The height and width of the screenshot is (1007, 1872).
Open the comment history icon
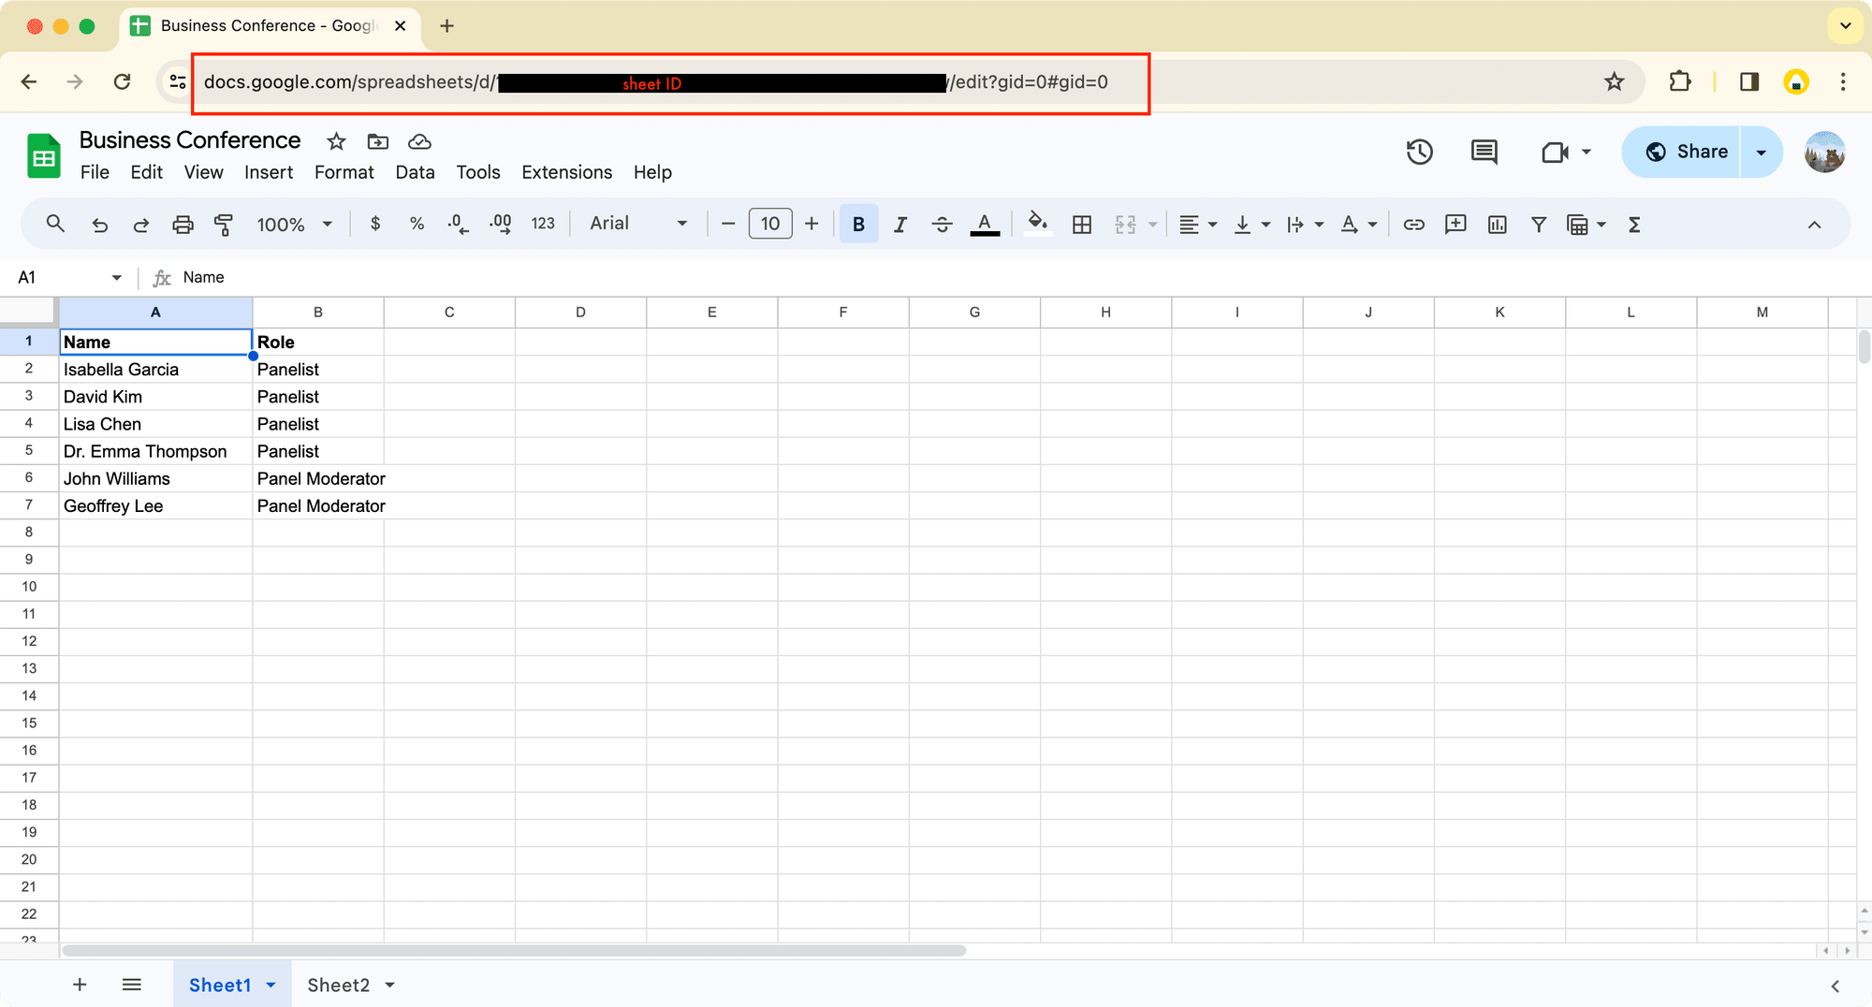[1484, 151]
